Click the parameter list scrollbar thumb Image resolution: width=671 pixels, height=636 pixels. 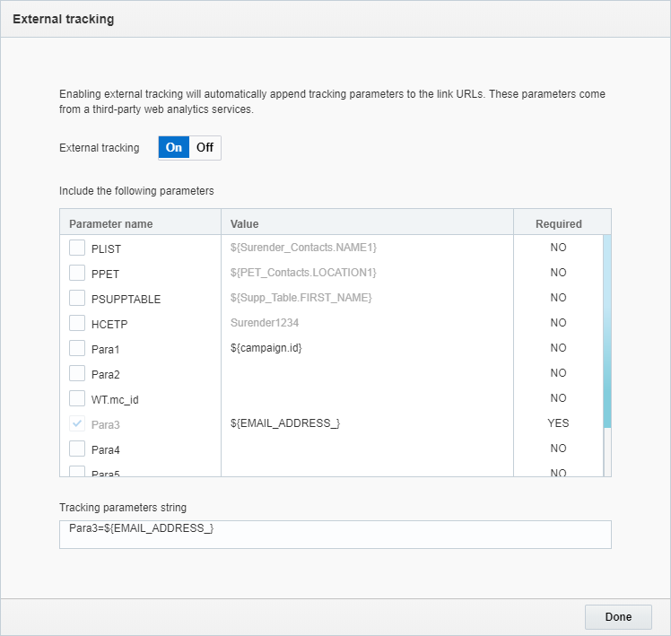(607, 330)
